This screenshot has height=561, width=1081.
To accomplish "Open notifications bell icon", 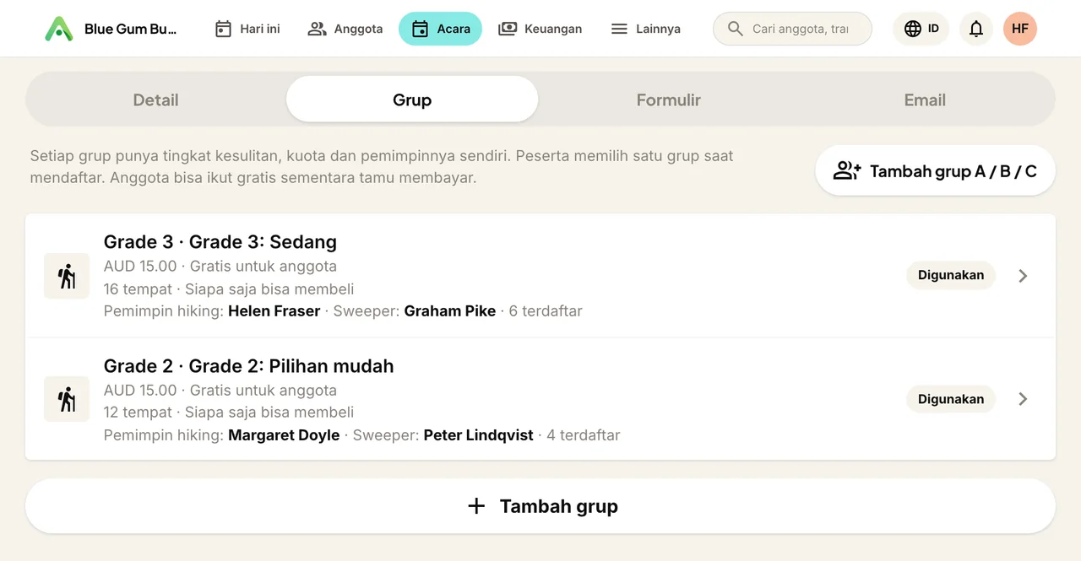I will tap(976, 29).
